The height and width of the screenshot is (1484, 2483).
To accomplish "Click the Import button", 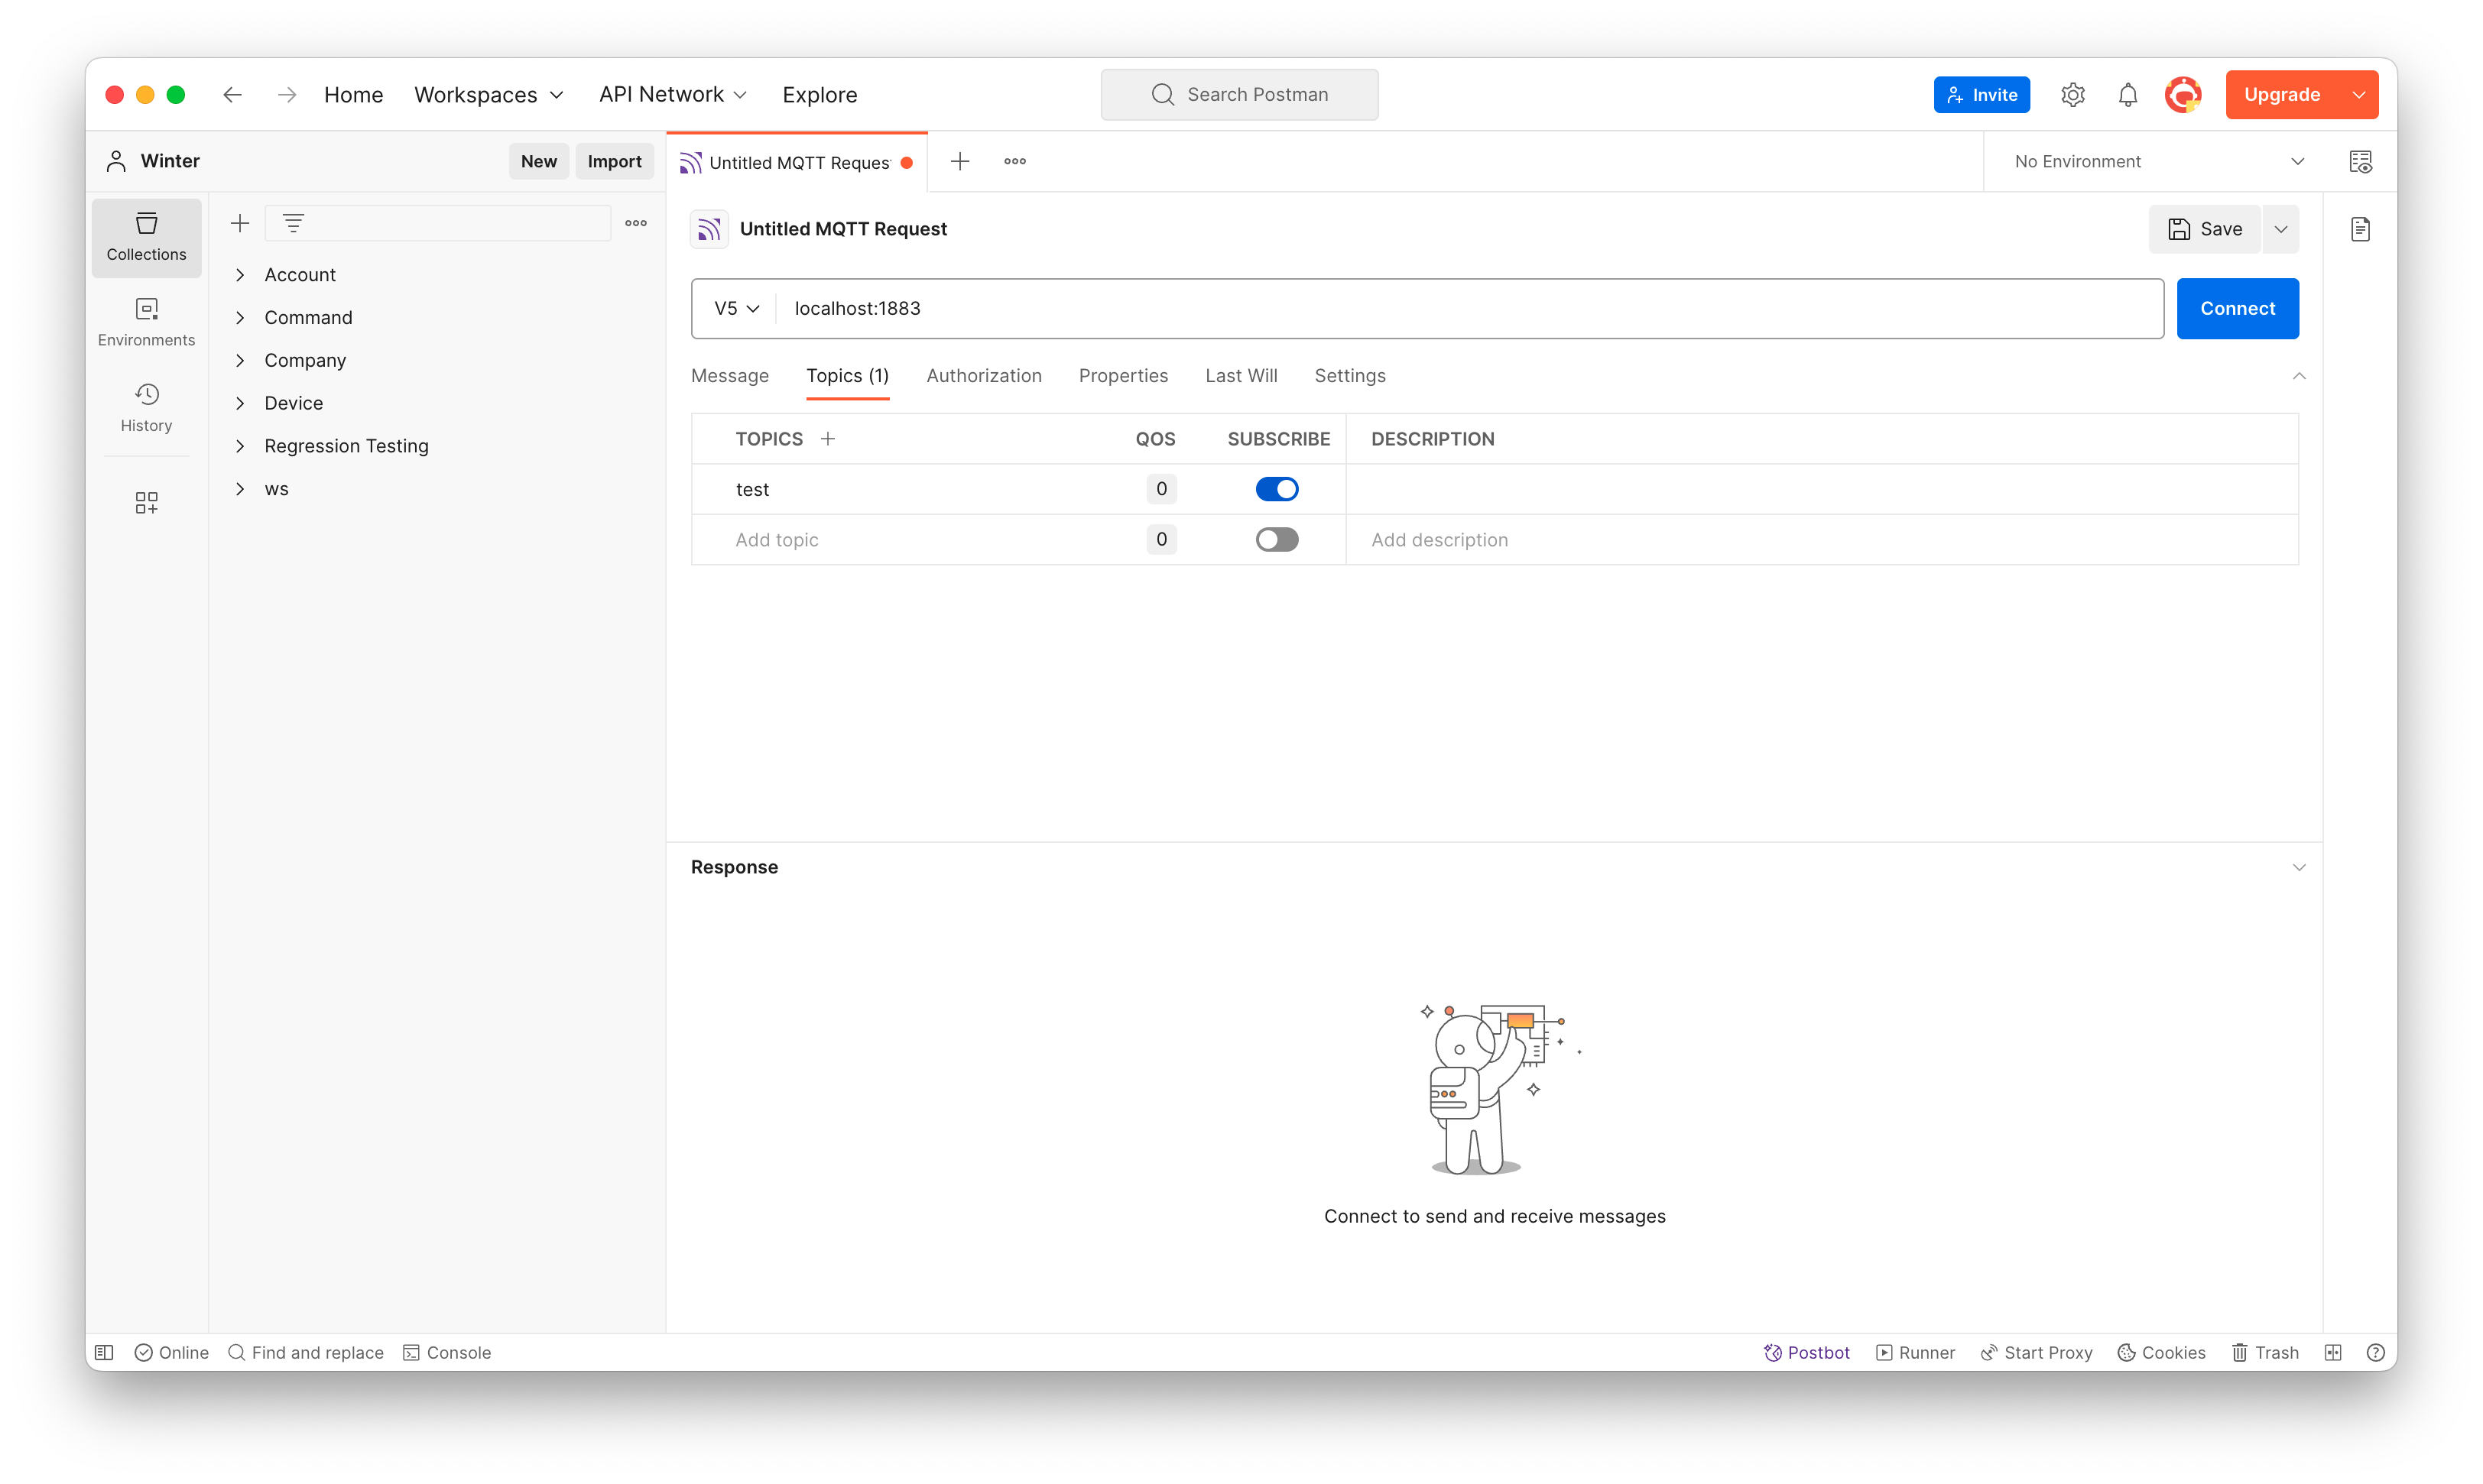I will tap(614, 161).
